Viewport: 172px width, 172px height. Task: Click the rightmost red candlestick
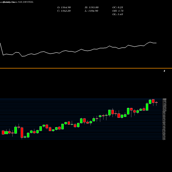157,103
